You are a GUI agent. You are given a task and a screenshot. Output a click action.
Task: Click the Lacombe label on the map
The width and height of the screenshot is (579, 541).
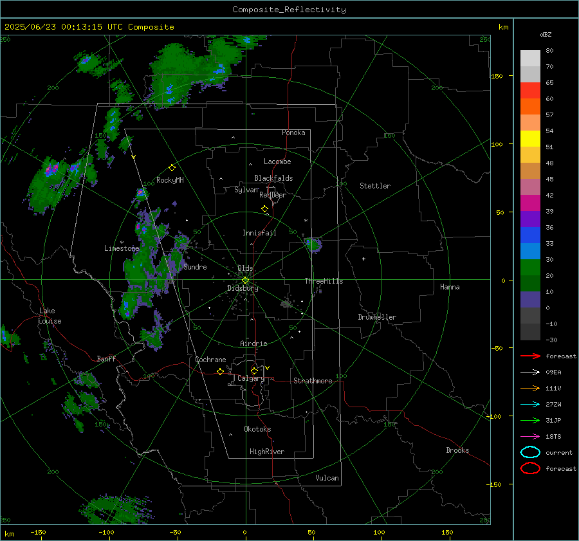click(277, 161)
